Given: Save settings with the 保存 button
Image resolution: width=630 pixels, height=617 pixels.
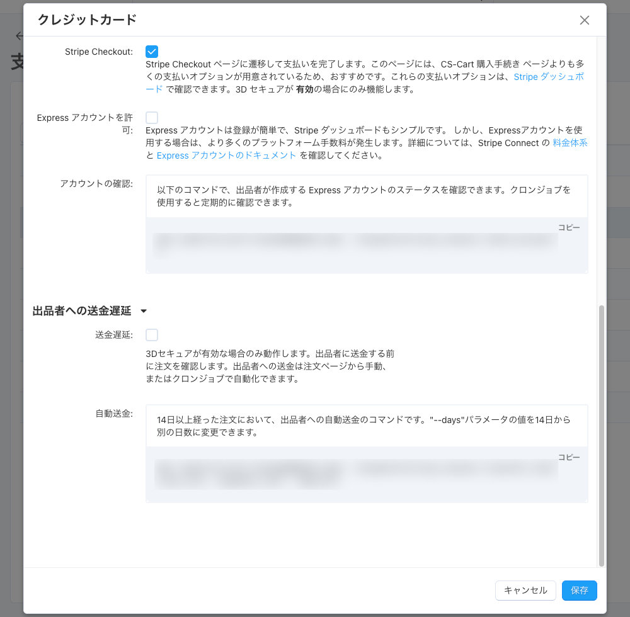Looking at the screenshot, I should pyautogui.click(x=579, y=591).
